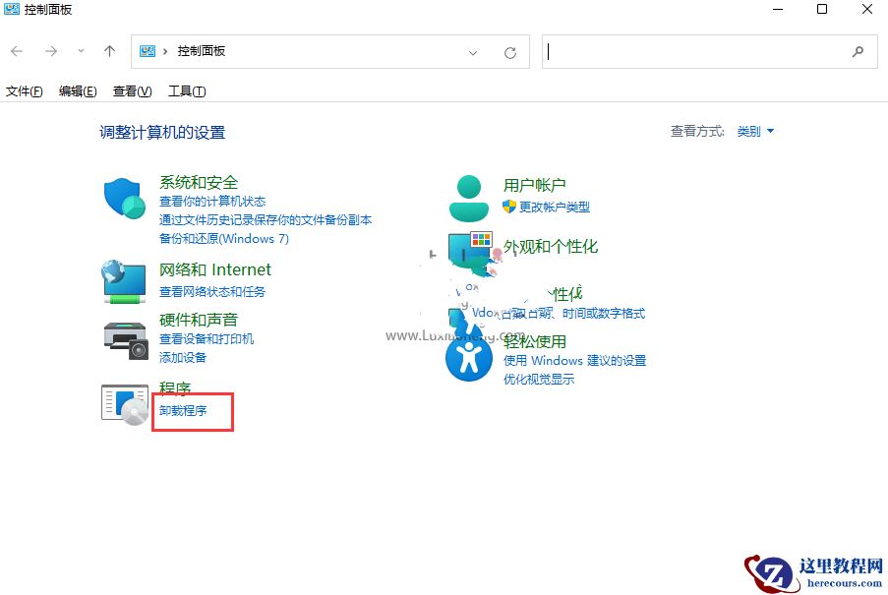Screen dimensions: 888x595
Task: Open the 文件 menu
Action: coord(24,90)
